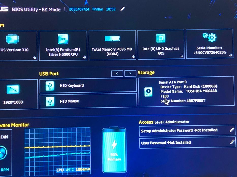Click the display resolution icon above 1920*1080
The width and height of the screenshot is (237, 177).
(x=13, y=89)
